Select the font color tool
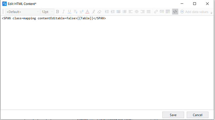Viewport: 215px width, 120px height. pos(87,12)
